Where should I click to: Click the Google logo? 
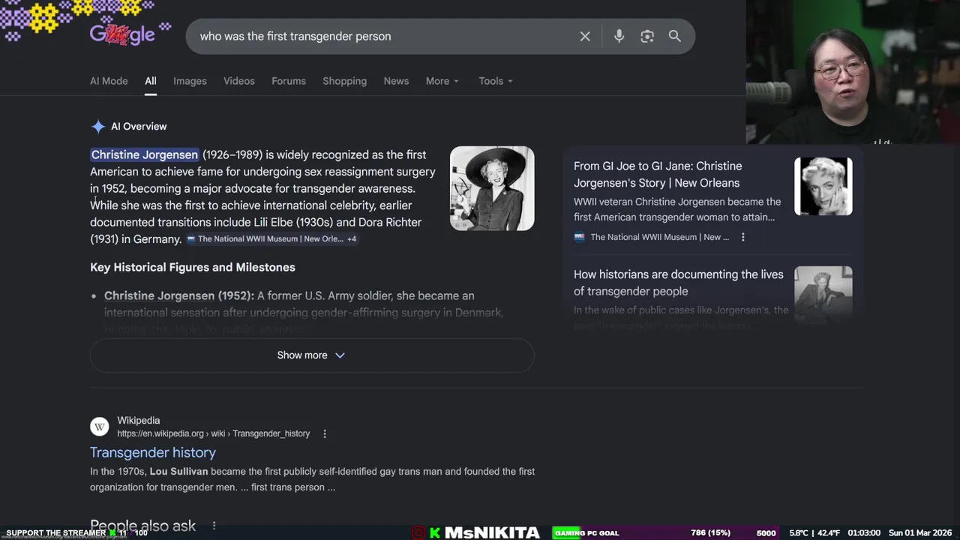coord(122,34)
